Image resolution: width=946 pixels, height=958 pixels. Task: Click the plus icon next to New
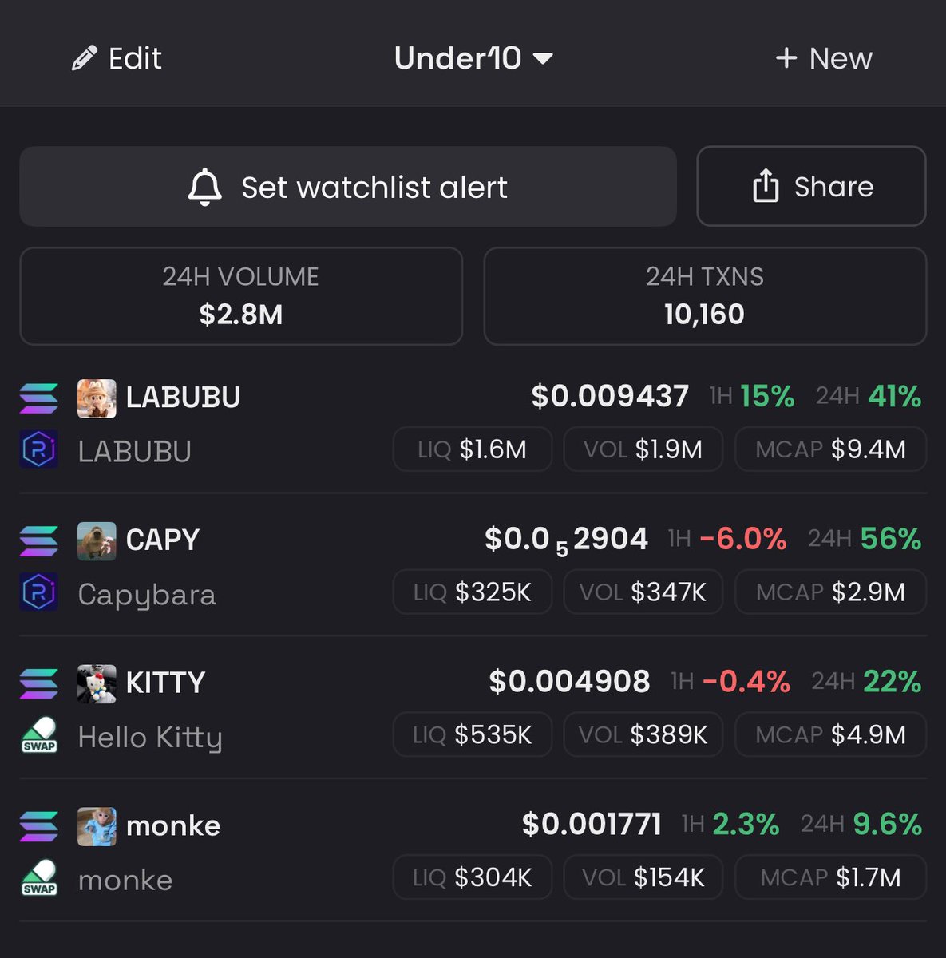click(786, 57)
